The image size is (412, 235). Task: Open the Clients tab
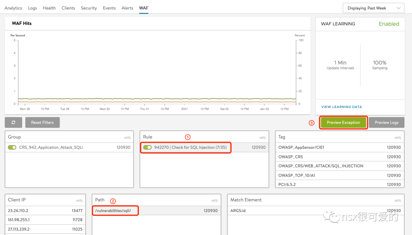pyautogui.click(x=68, y=8)
